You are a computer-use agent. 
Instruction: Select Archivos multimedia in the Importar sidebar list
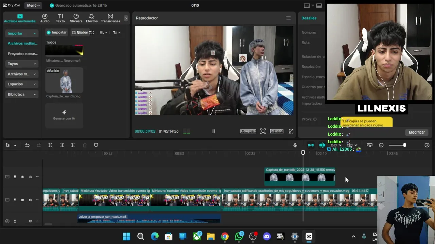[x=22, y=43]
